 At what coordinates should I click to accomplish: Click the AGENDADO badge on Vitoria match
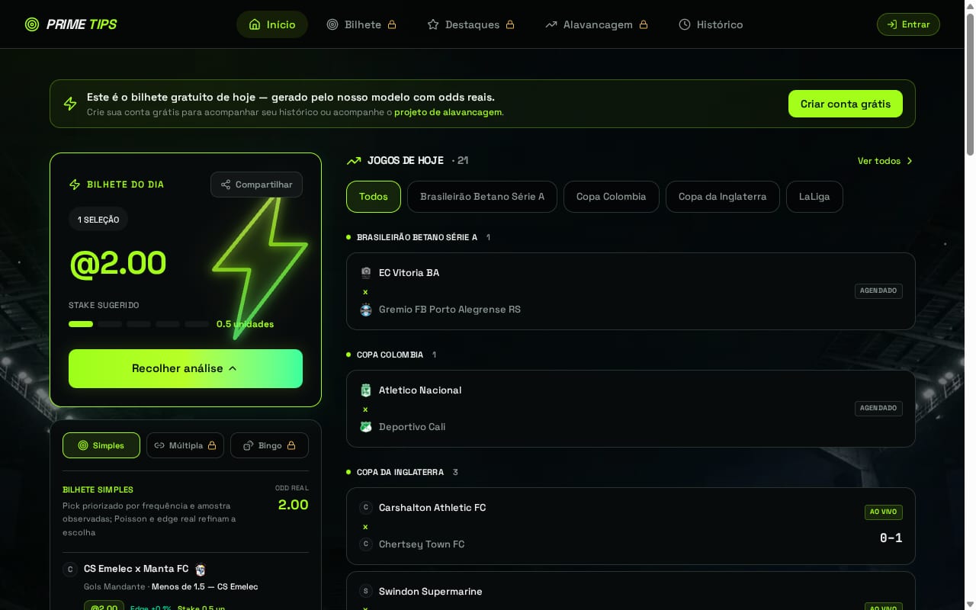pyautogui.click(x=878, y=291)
